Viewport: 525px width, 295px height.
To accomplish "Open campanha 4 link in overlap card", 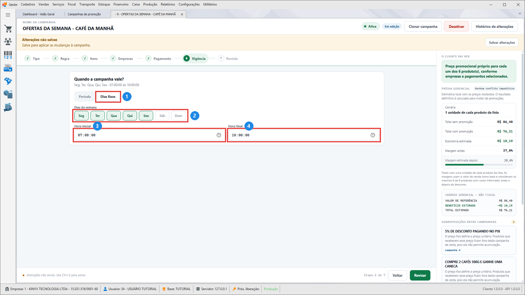I will coord(452,250).
